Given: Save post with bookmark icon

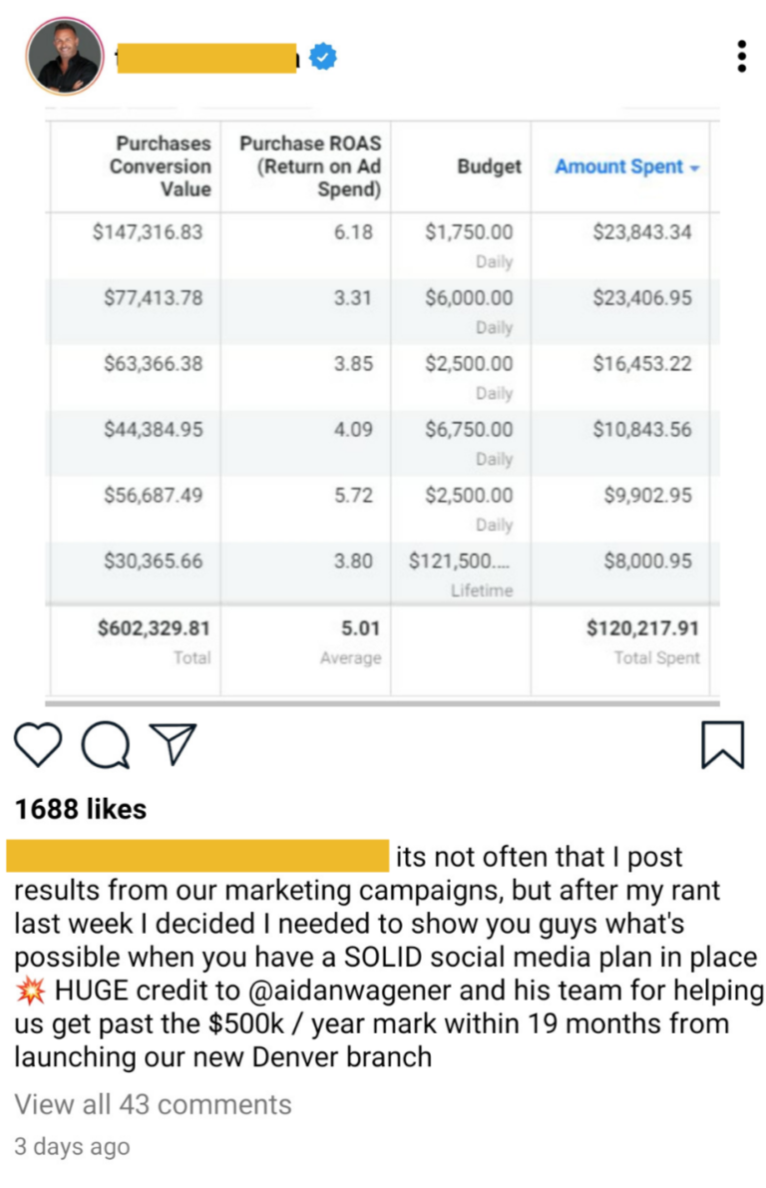Looking at the screenshot, I should (x=722, y=744).
